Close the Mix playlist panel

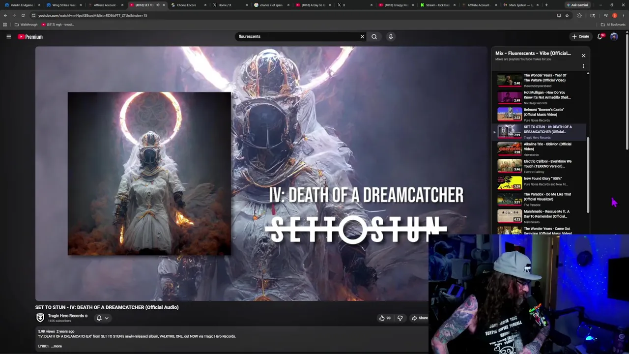pos(583,56)
